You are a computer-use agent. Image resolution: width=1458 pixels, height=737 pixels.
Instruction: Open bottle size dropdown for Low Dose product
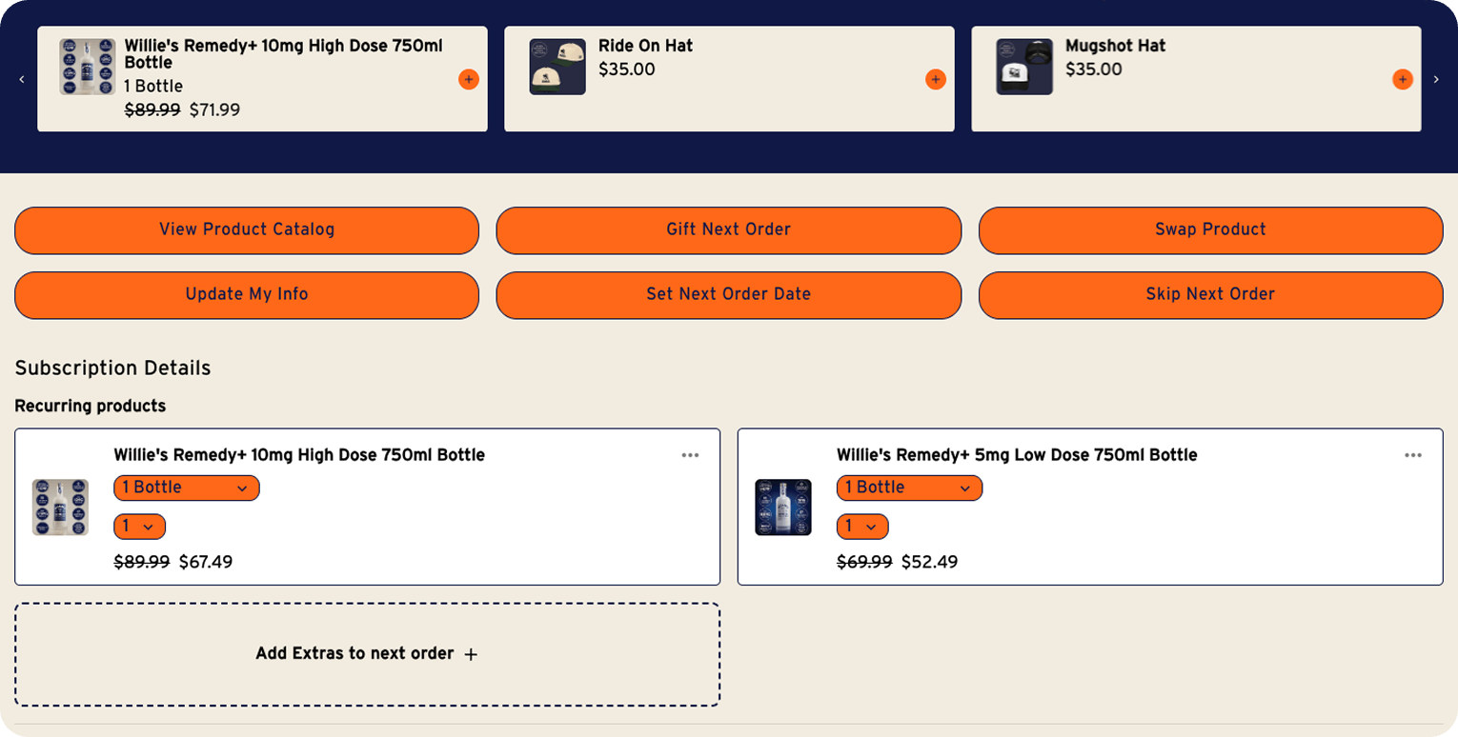908,488
